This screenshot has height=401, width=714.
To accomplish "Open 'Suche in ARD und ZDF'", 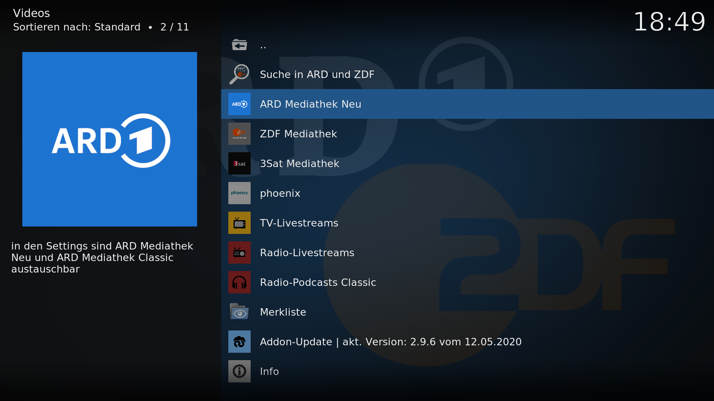I will 467,74.
